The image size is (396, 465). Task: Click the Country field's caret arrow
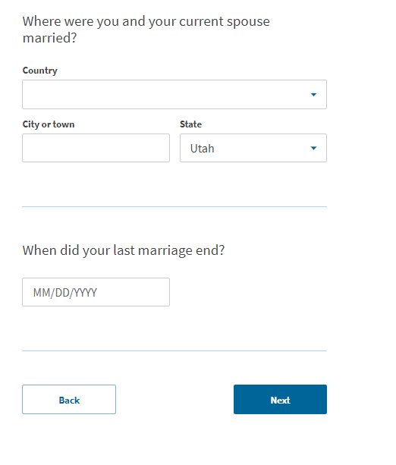[313, 95]
